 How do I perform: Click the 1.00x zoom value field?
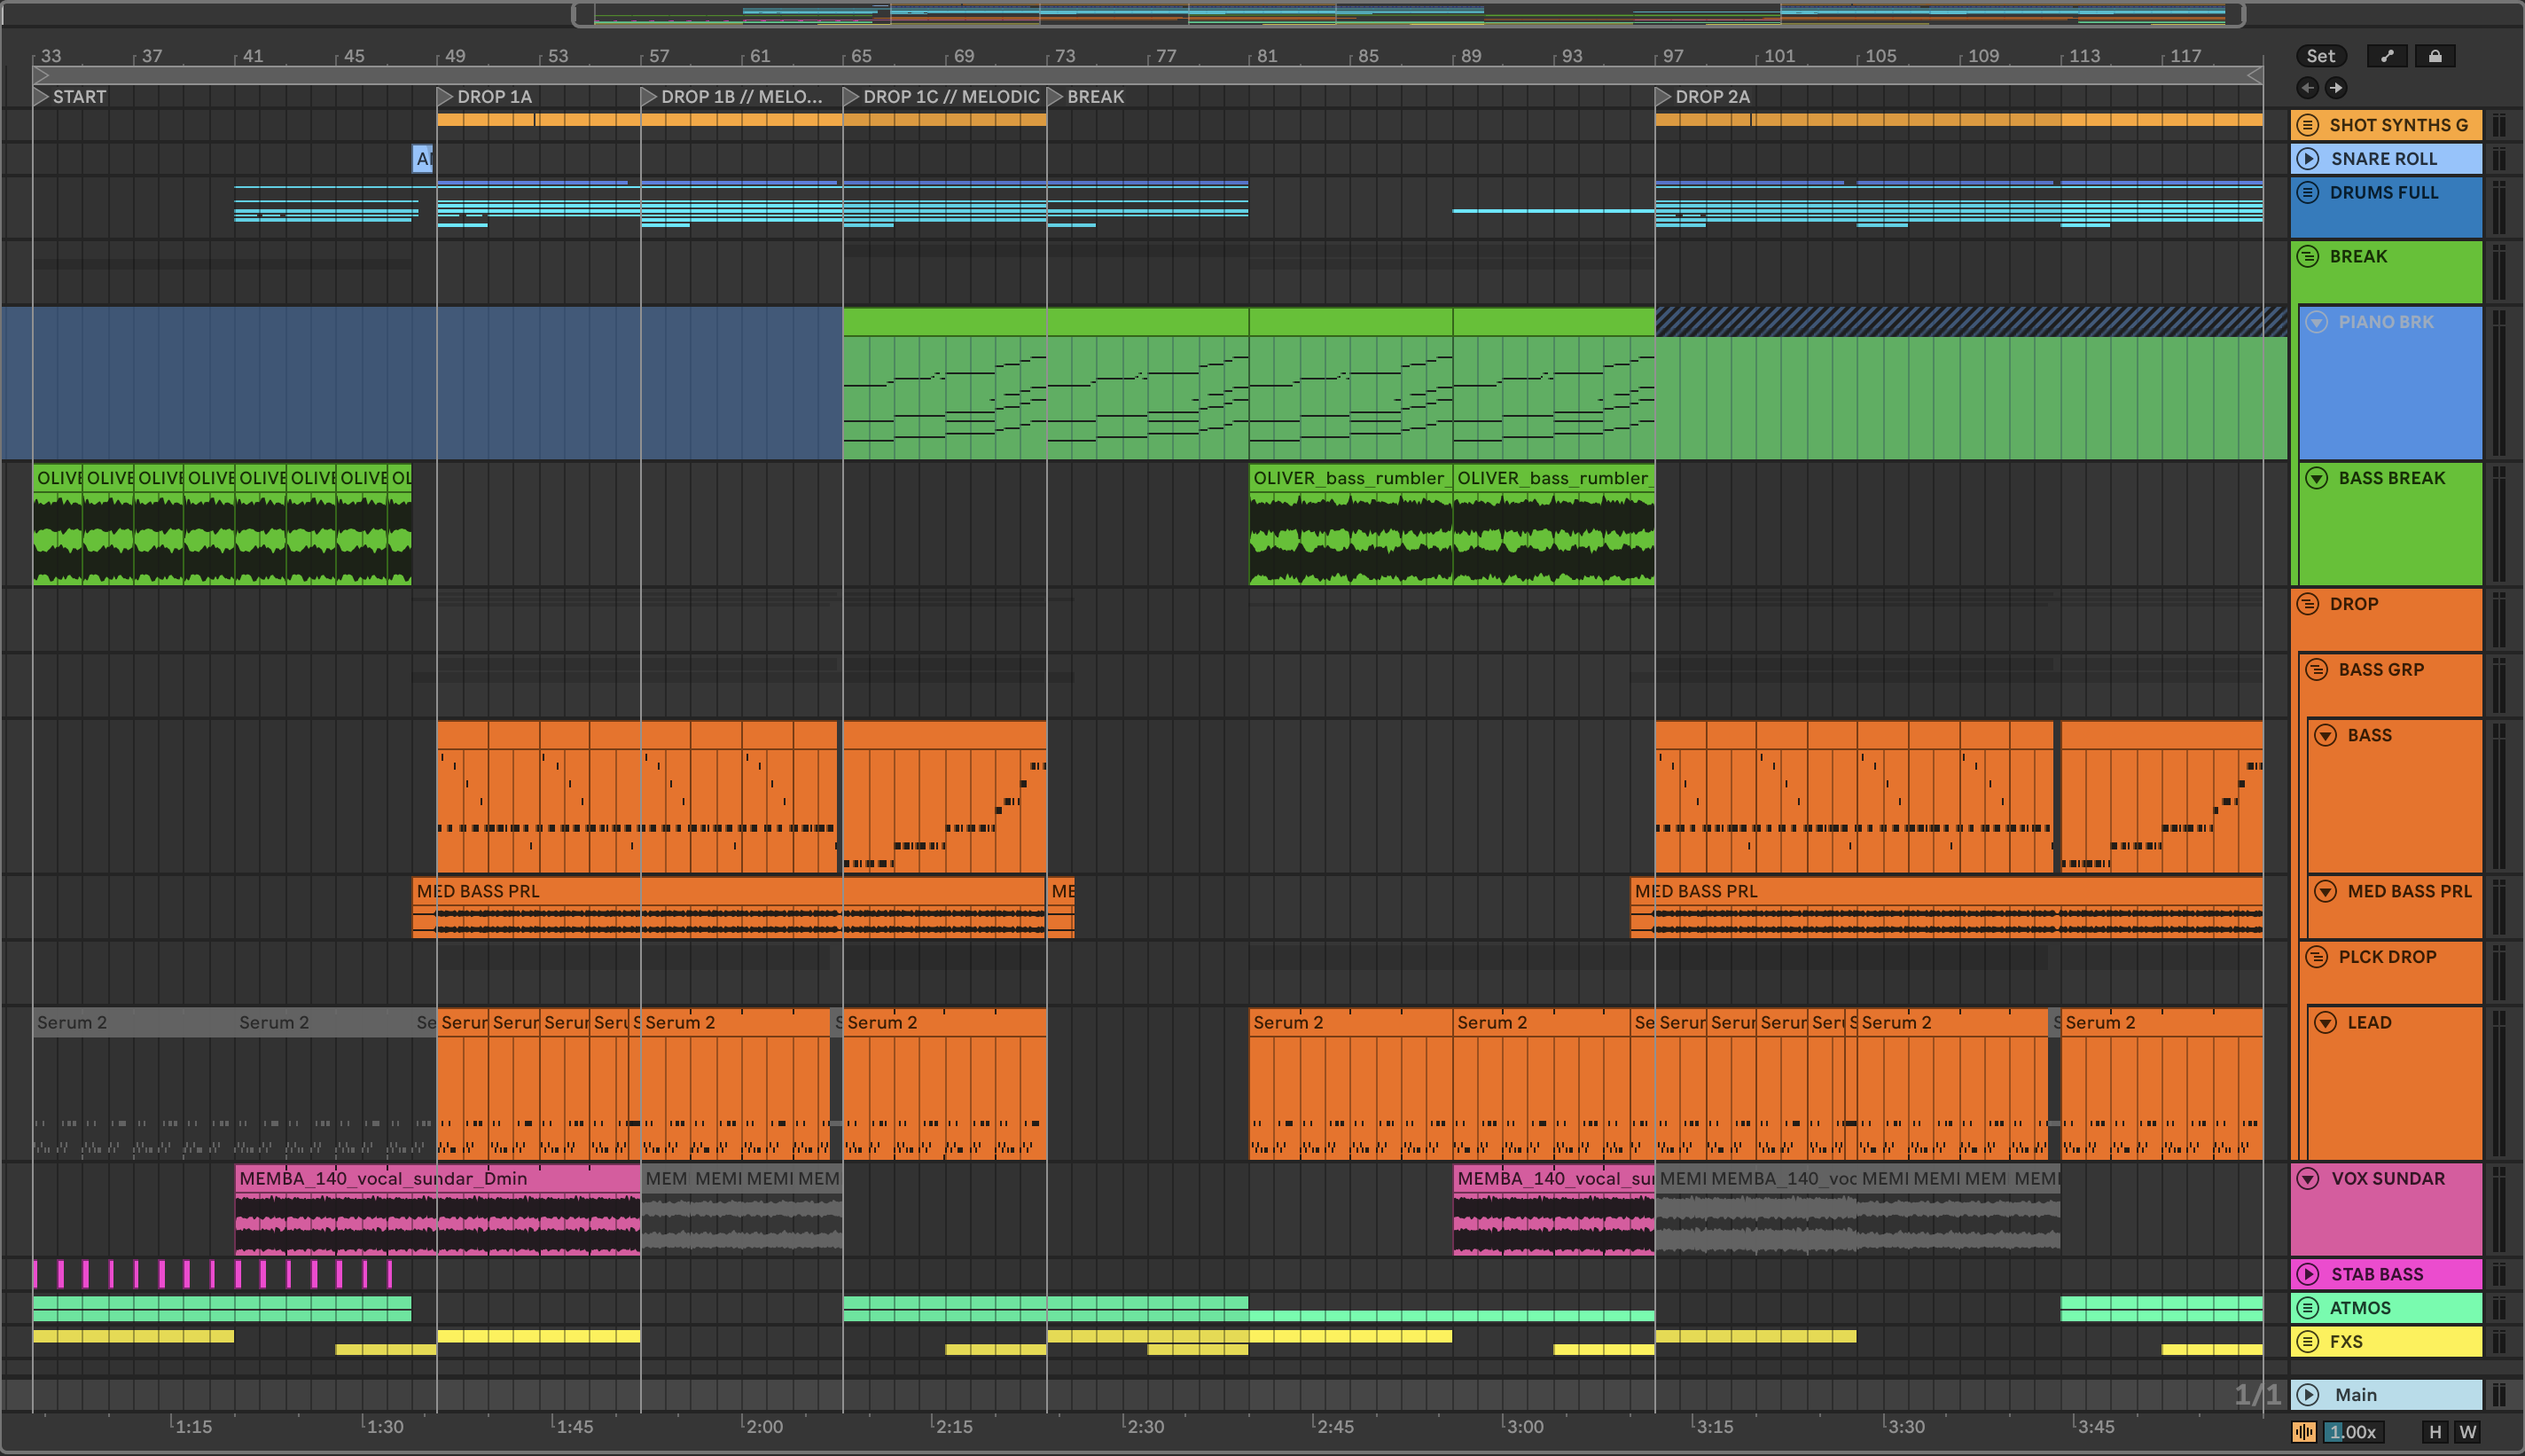tap(2352, 1432)
